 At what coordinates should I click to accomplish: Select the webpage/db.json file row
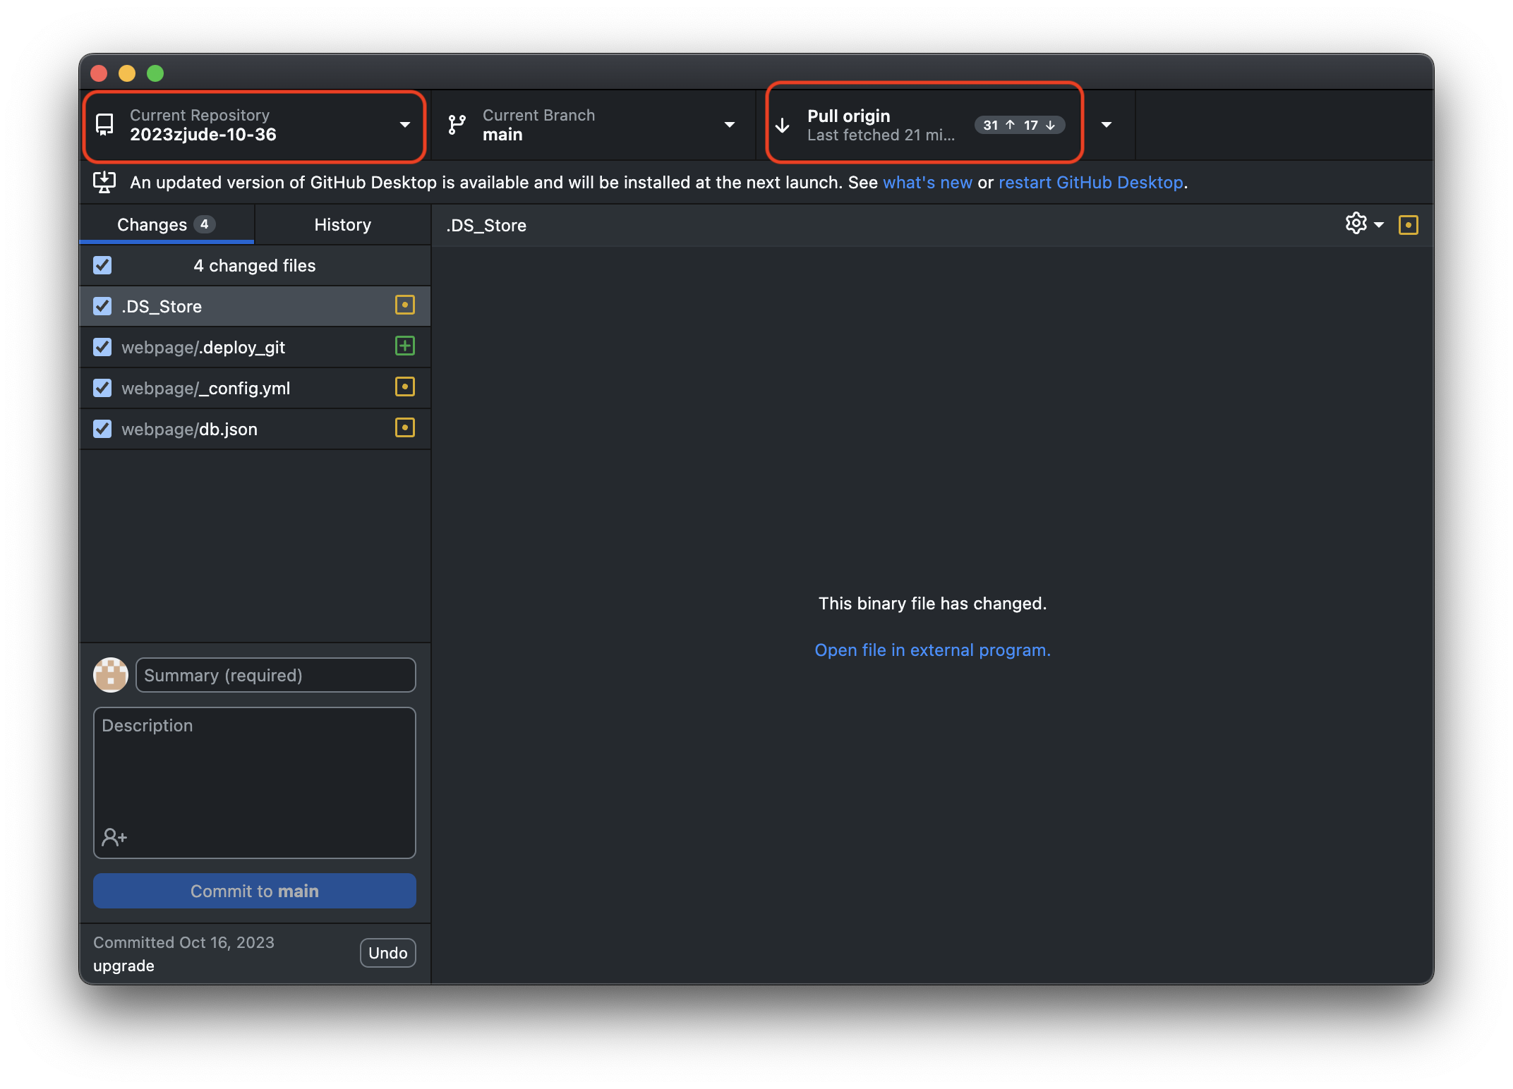255,429
